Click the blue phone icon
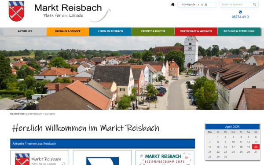264x165 pixels. 240,12
